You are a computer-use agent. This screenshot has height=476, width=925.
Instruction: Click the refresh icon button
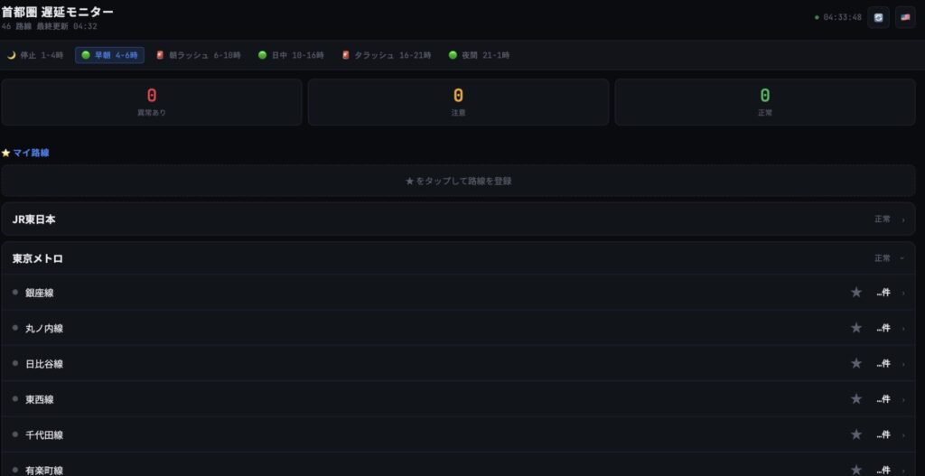pos(878,17)
